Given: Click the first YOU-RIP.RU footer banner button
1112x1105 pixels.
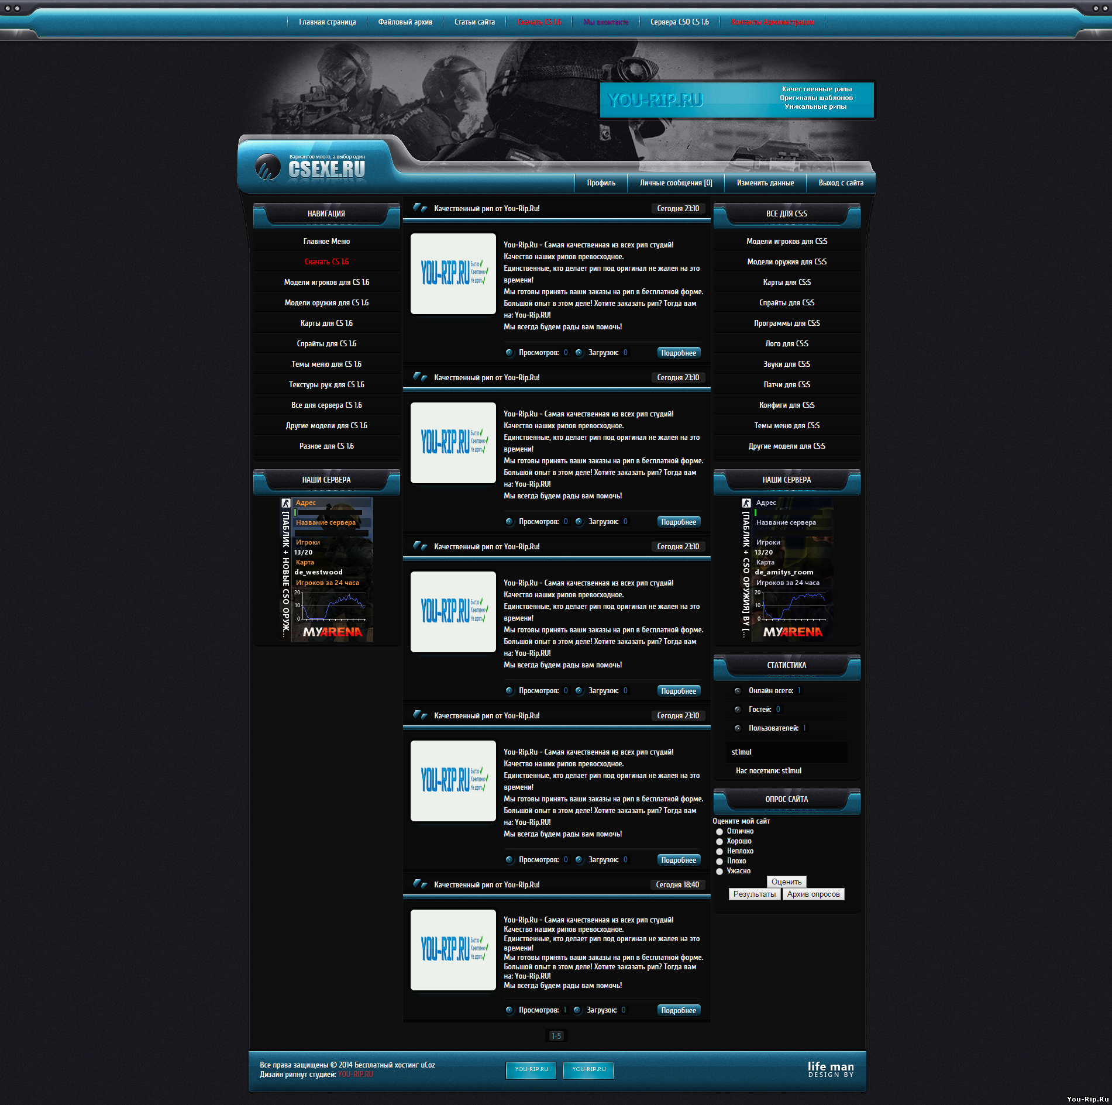Looking at the screenshot, I should pyautogui.click(x=531, y=1070).
